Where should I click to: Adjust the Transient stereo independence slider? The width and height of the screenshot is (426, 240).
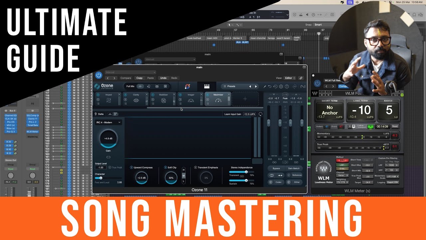tap(246, 172)
